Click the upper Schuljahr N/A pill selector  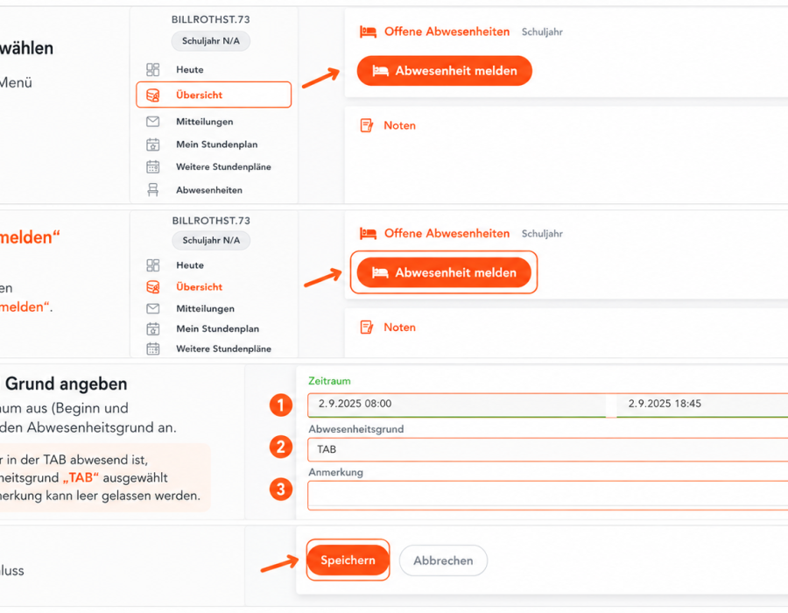[x=210, y=40]
